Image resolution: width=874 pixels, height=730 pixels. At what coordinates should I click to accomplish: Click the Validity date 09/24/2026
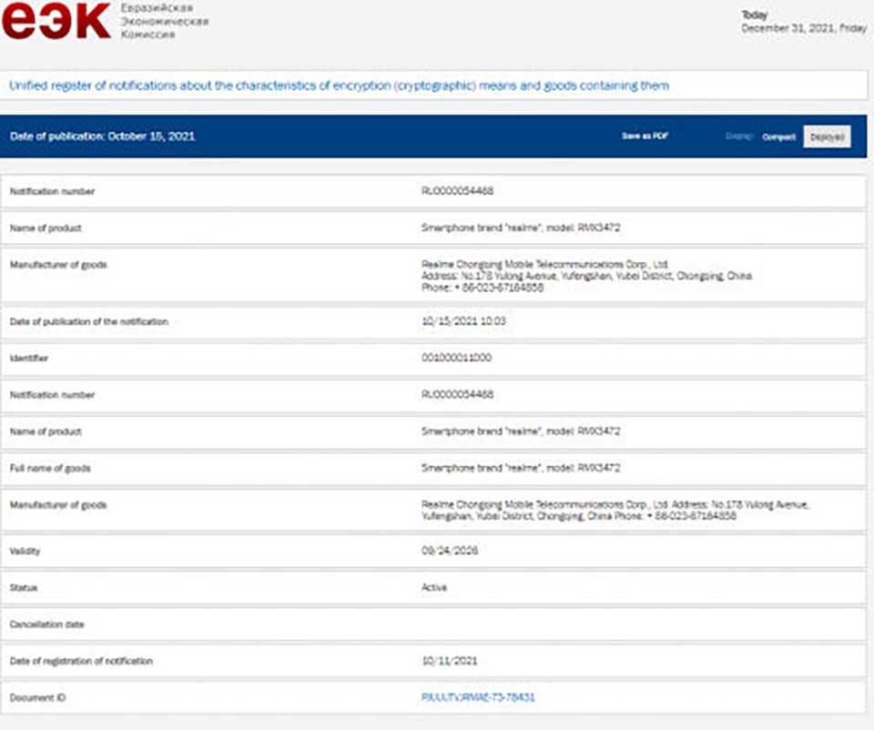point(450,551)
